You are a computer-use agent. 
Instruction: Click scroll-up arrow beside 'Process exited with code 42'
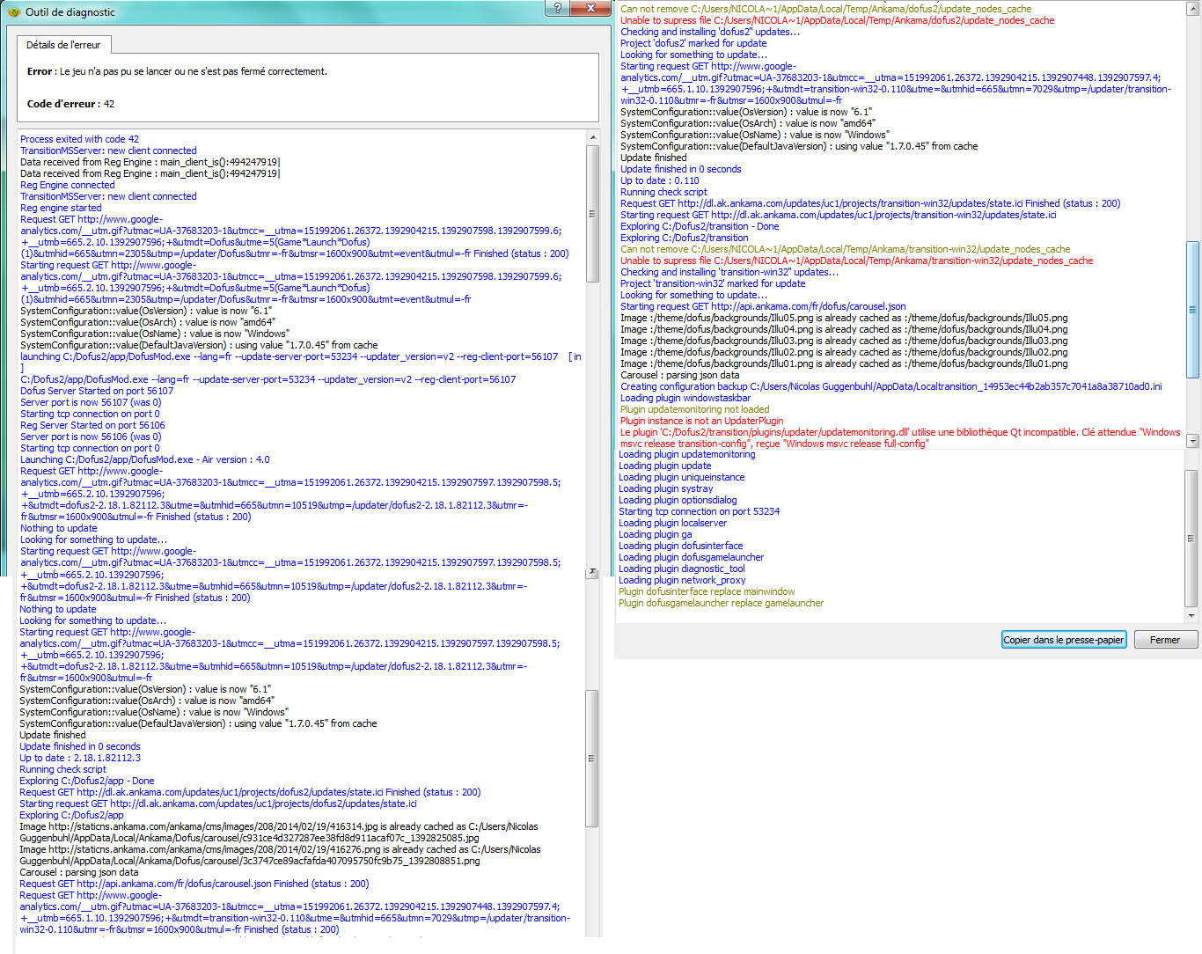(592, 138)
